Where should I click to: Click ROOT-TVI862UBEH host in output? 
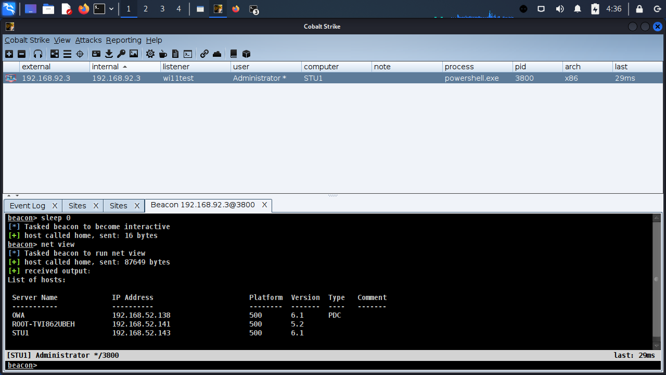43,324
